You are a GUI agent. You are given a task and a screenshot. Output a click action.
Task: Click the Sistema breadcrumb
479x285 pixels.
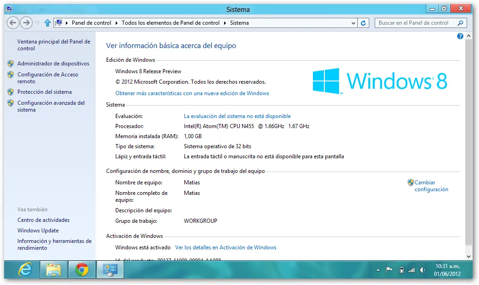(x=239, y=23)
